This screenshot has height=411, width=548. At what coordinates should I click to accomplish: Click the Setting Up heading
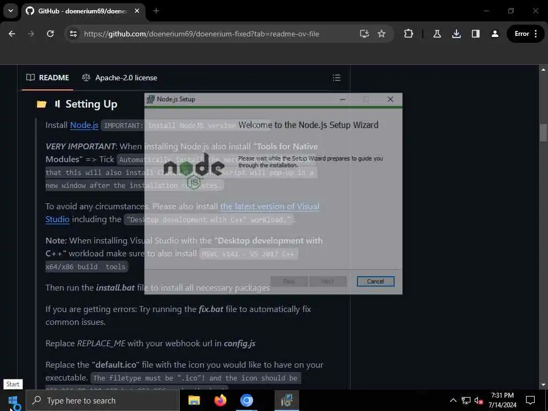(91, 104)
